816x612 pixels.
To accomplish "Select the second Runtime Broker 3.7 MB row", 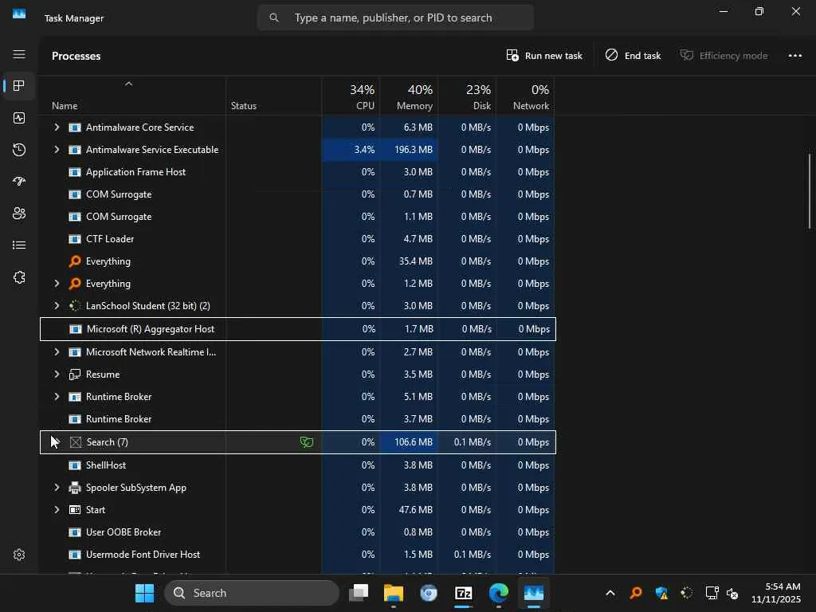I will 298,419.
